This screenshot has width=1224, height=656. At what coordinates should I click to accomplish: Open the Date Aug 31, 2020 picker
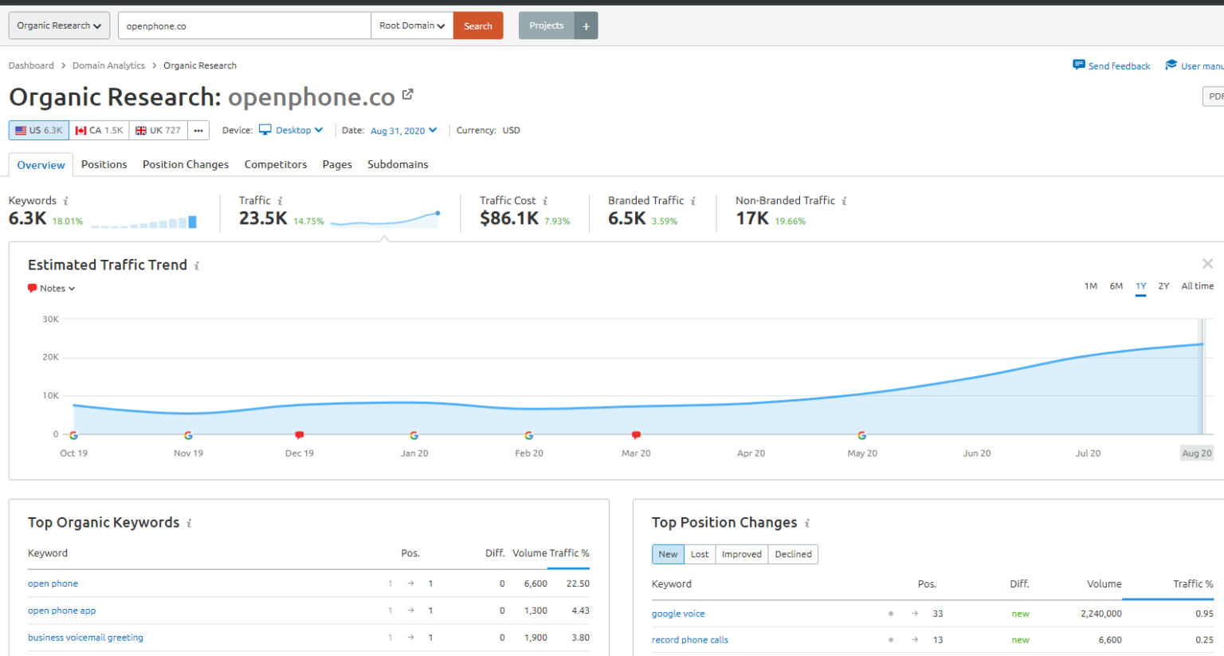coord(404,131)
